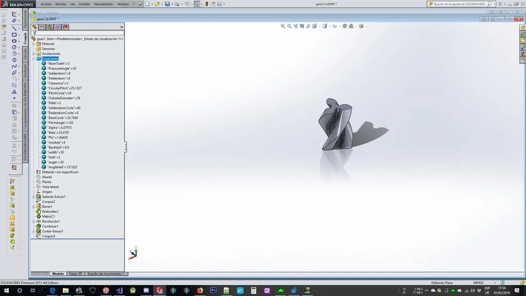
Task: Open SOLIDWORKS from the Windows taskbar
Action: 158,291
